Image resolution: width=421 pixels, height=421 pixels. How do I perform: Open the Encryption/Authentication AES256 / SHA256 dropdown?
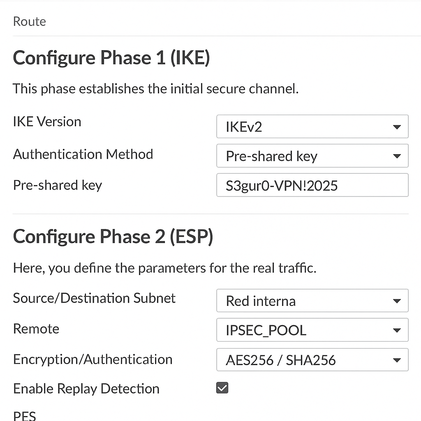click(312, 360)
